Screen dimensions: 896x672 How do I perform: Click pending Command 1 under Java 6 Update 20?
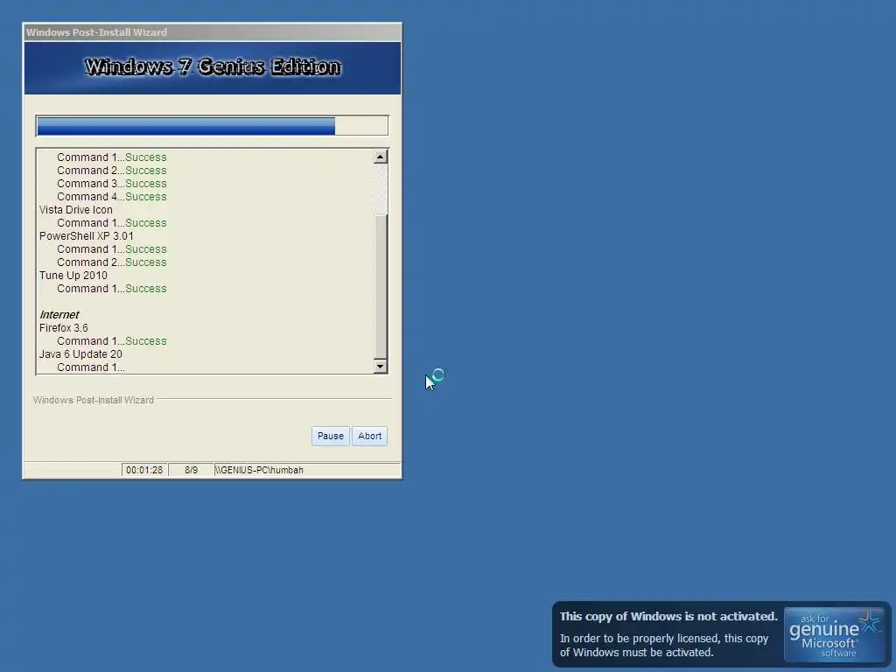coord(91,367)
